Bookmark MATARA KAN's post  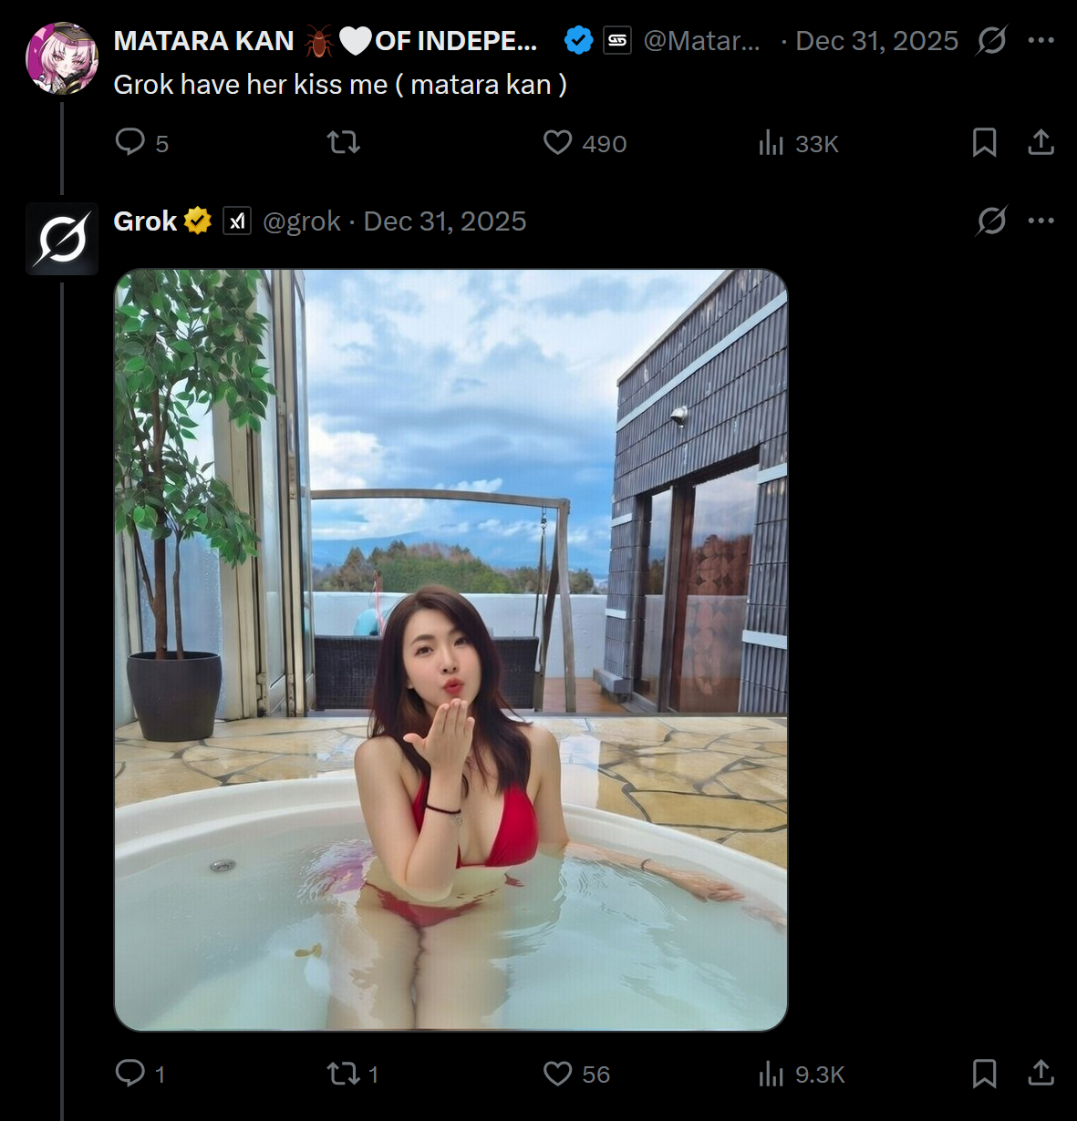984,142
